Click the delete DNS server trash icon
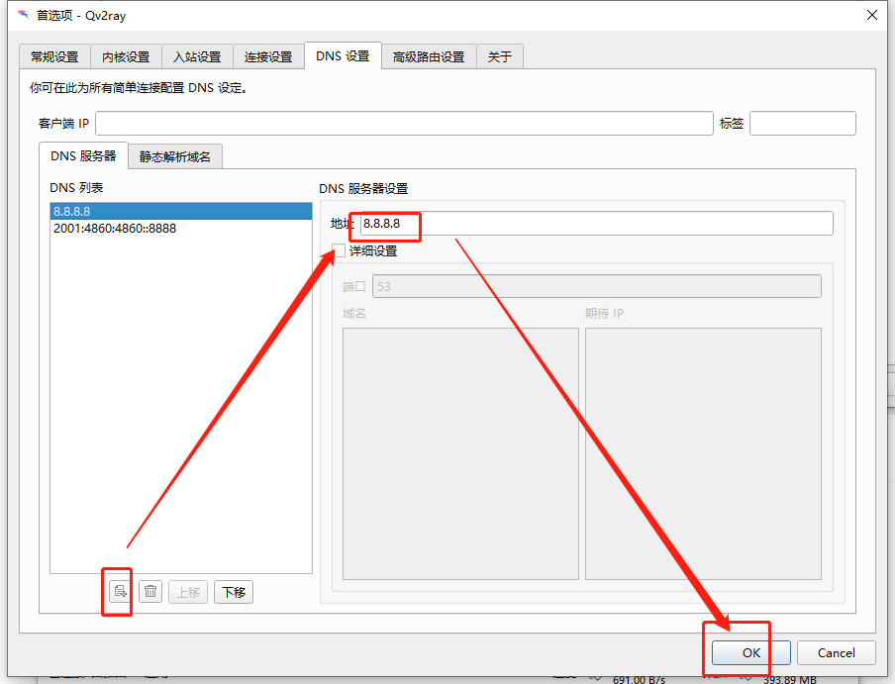 [150, 592]
